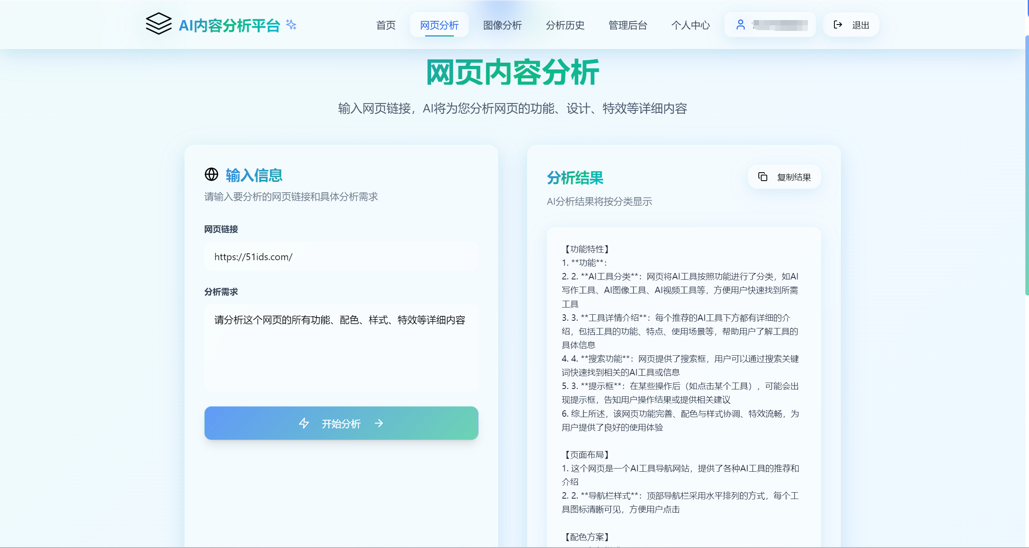Viewport: 1029px width, 548px height.
Task: Click the right arrow icon on 开始分析
Action: point(379,423)
